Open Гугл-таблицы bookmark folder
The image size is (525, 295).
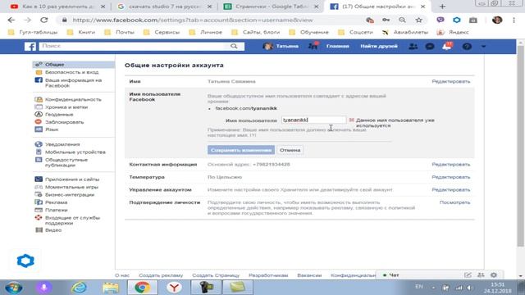tap(33, 33)
